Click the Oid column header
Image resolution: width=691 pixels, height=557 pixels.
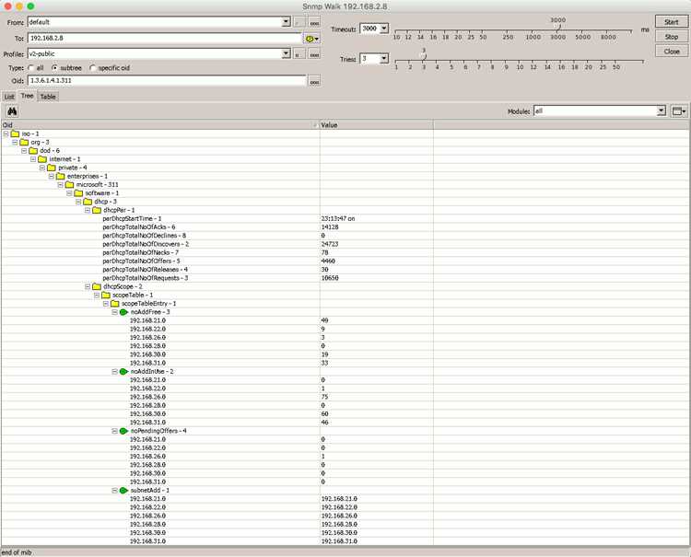point(160,125)
